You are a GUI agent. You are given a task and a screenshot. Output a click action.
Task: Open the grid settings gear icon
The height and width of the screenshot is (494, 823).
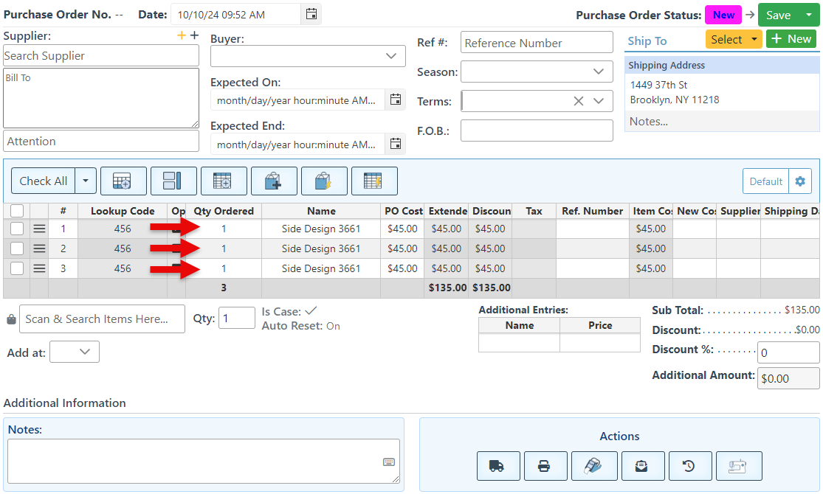tap(800, 181)
